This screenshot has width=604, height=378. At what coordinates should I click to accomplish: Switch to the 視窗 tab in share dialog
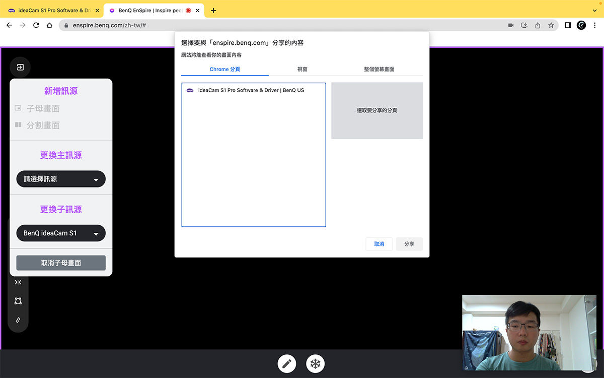(302, 69)
